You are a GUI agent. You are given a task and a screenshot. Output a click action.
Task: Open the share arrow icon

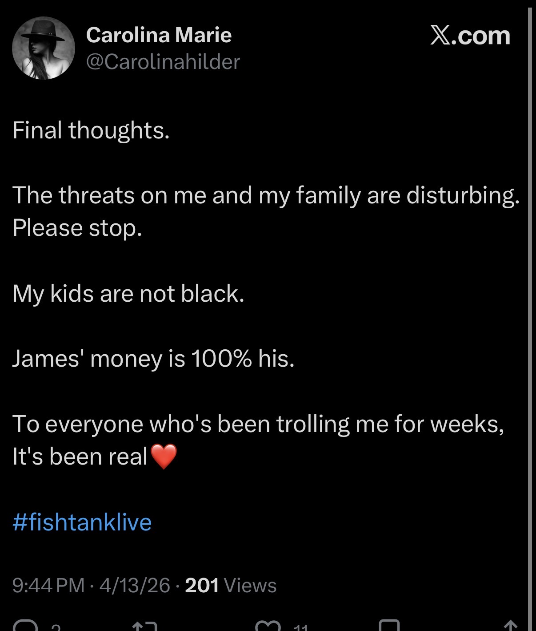[x=511, y=626]
